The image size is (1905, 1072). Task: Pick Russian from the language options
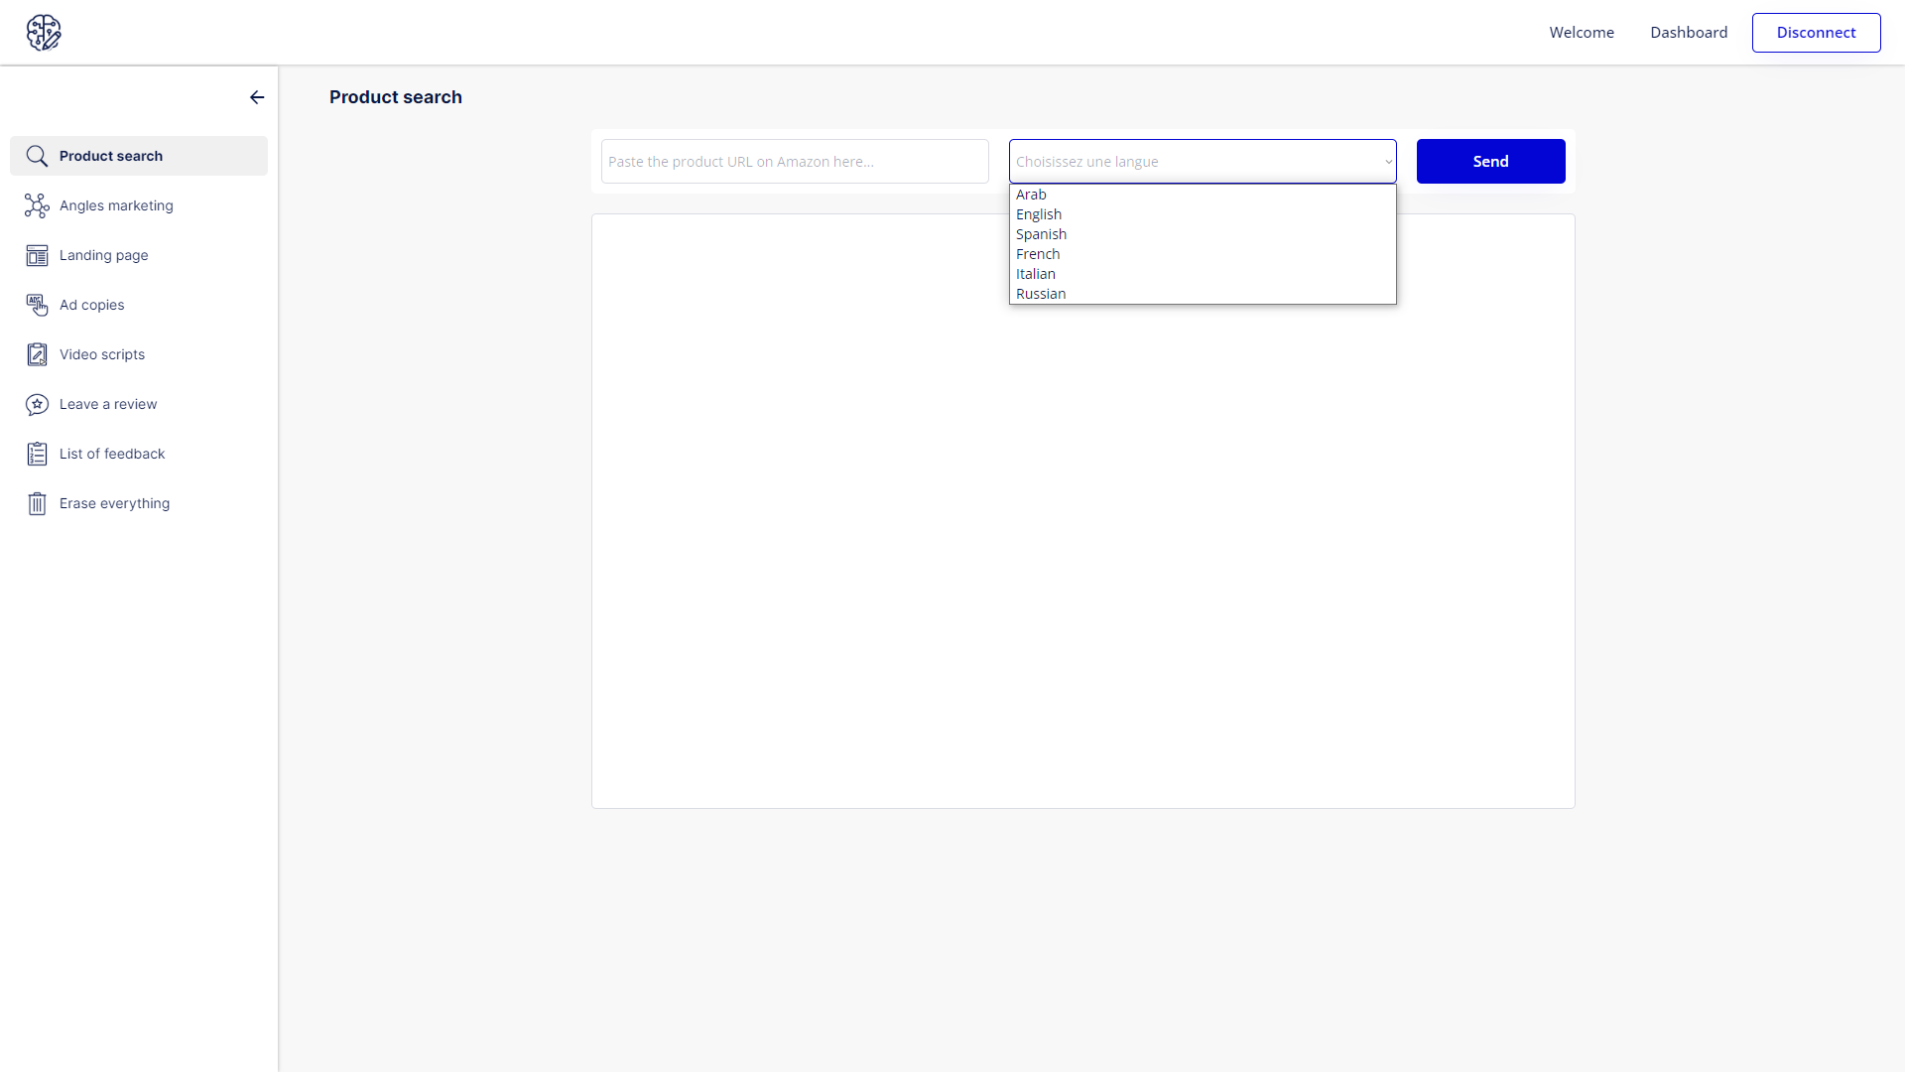click(x=1040, y=294)
